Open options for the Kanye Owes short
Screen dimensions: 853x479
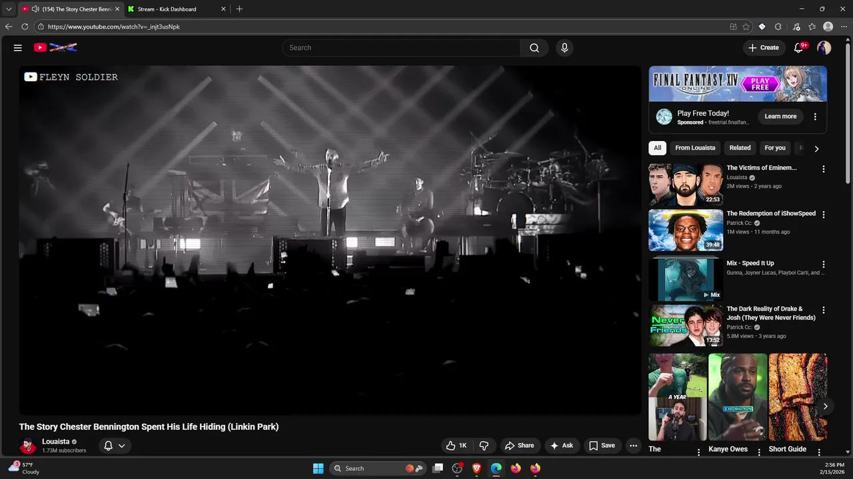pos(759,452)
